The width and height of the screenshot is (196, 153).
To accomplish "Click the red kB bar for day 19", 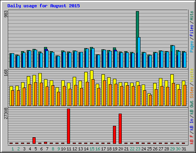I will [114, 135].
